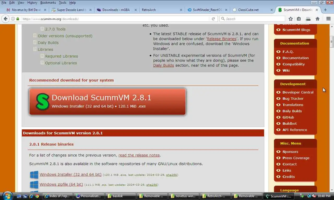The height and width of the screenshot is (200, 334).
Task: Click Show Desktop quick launch icon
Action: click(x=19, y=196)
